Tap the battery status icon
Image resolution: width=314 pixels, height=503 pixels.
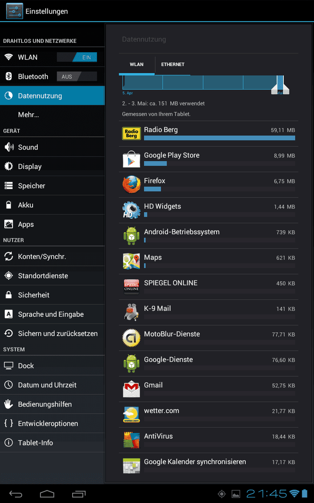click(x=304, y=494)
